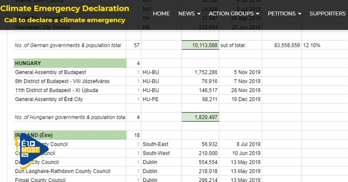The height and width of the screenshot is (182, 348).
Task: Click the HU-PE region code cell
Action: (x=151, y=99)
